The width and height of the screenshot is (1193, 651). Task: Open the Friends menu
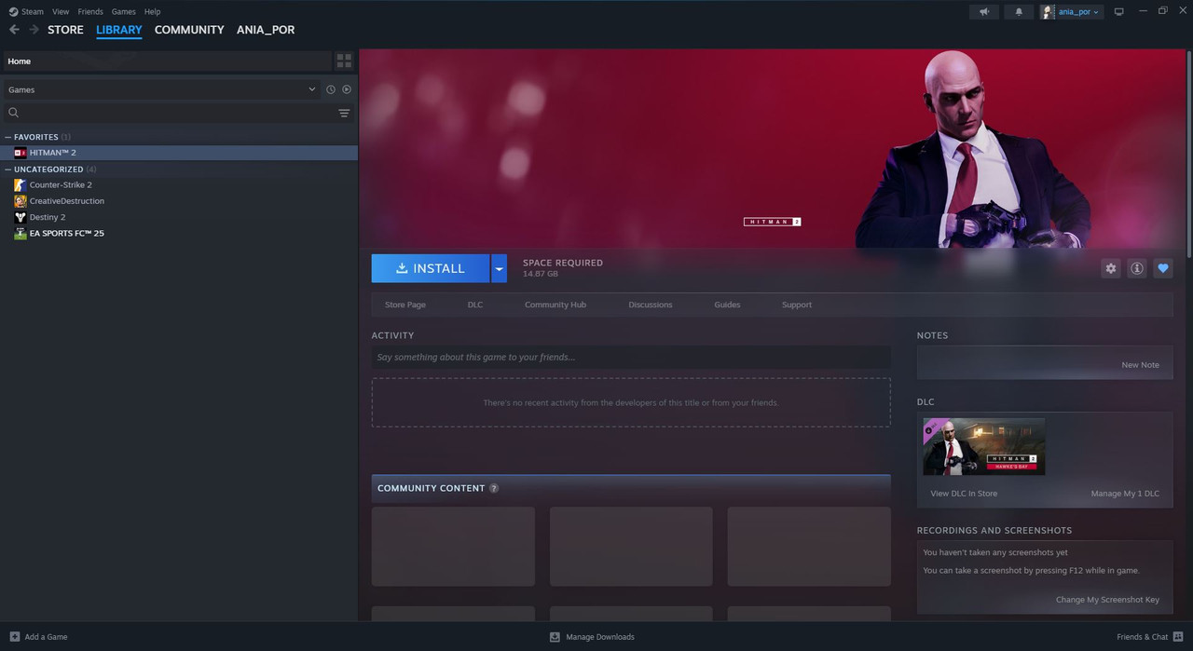[x=90, y=11]
